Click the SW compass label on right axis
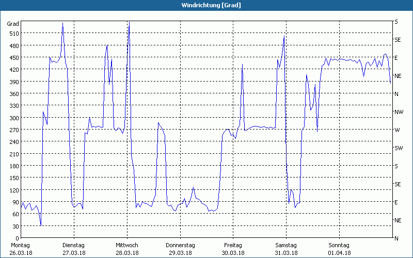The image size is (413, 258). (x=398, y=148)
